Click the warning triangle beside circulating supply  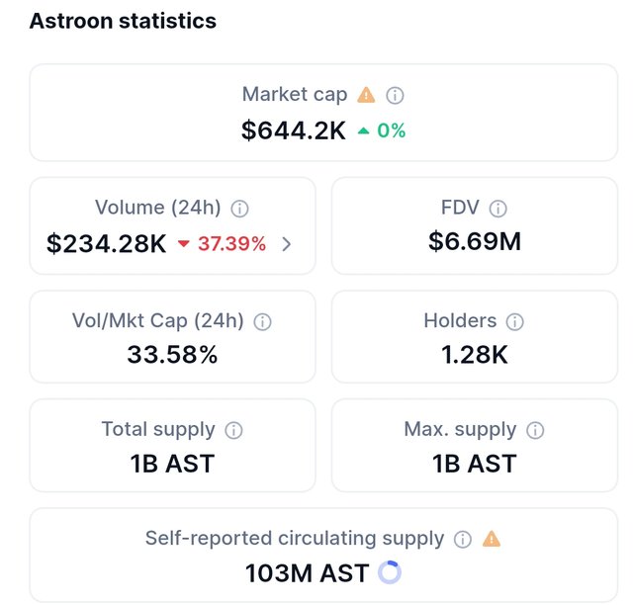pos(492,539)
